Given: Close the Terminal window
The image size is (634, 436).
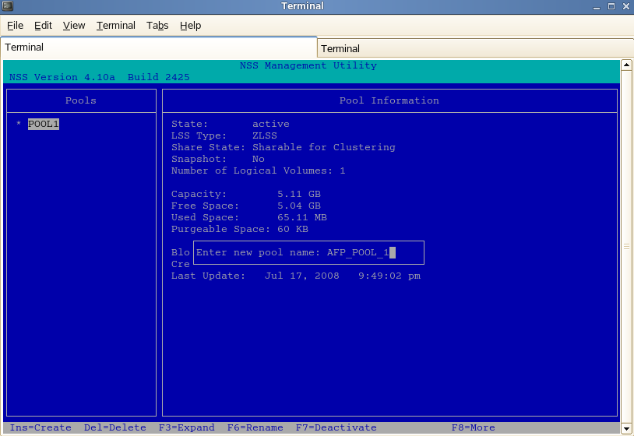Looking at the screenshot, I should click(626, 6).
